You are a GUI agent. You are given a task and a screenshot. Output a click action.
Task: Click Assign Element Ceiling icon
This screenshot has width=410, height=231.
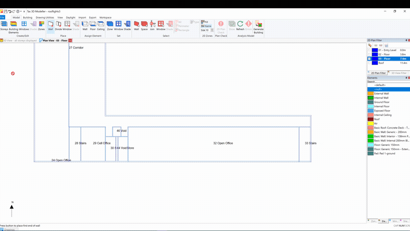(x=100, y=26)
